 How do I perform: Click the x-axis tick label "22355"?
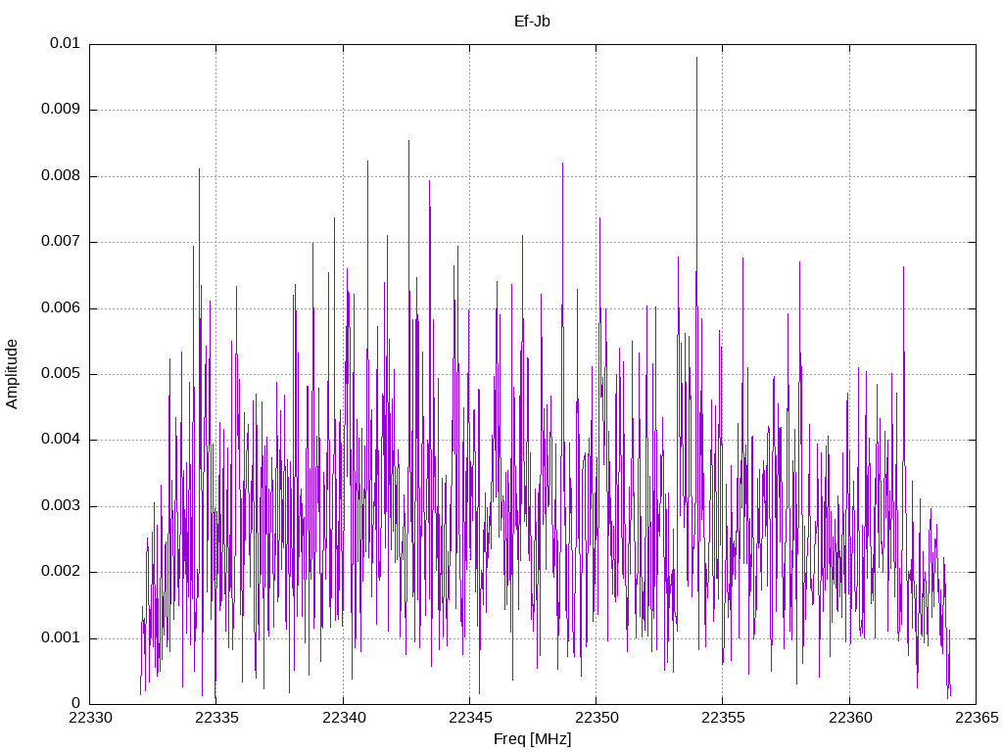724,718
